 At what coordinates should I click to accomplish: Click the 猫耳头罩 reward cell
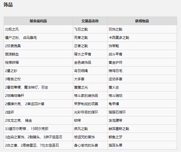(x=115, y=145)
